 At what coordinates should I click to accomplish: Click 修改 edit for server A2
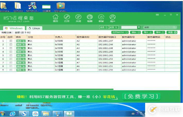21,41
